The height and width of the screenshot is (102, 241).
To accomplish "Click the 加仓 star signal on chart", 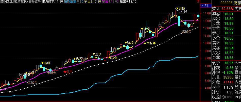I will tap(113, 58).
